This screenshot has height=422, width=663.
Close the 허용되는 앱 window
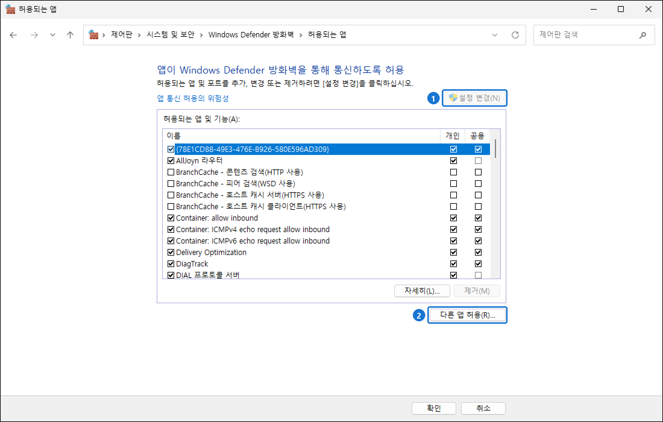[x=649, y=9]
